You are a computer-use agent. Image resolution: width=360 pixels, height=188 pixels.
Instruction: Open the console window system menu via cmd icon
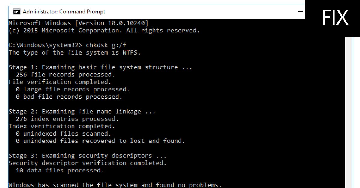pyautogui.click(x=16, y=11)
